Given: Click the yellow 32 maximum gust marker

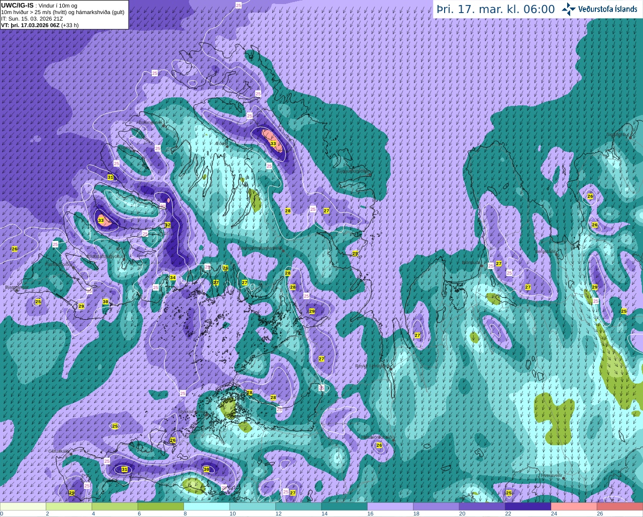Looking at the screenshot, I should [x=168, y=225].
